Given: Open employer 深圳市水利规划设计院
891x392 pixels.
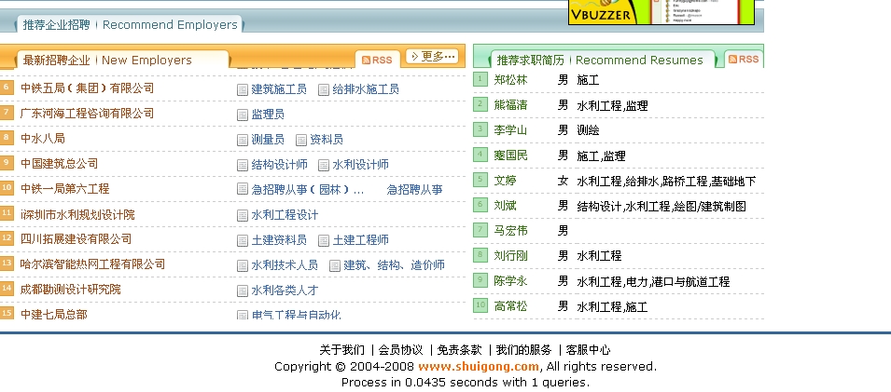Looking at the screenshot, I should coord(77,214).
